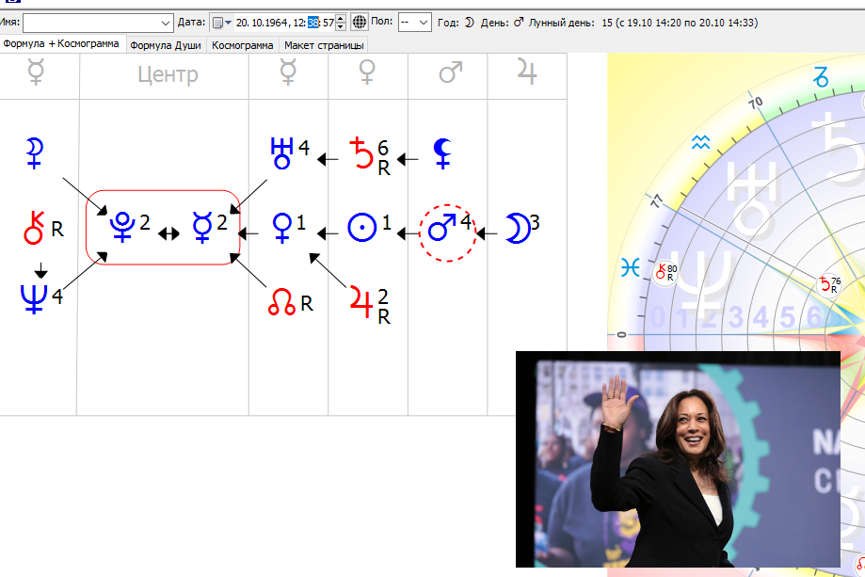This screenshot has height=577, width=865.
Task: Click the lunar day value 15
Action: (x=607, y=23)
